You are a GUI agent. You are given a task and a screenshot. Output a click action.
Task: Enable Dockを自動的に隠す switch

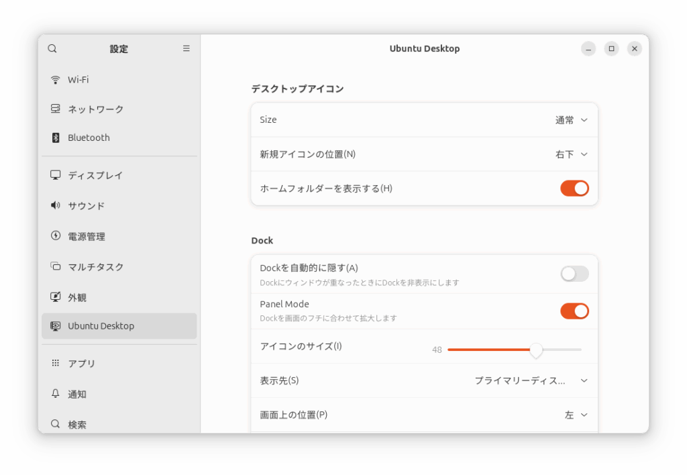click(574, 274)
